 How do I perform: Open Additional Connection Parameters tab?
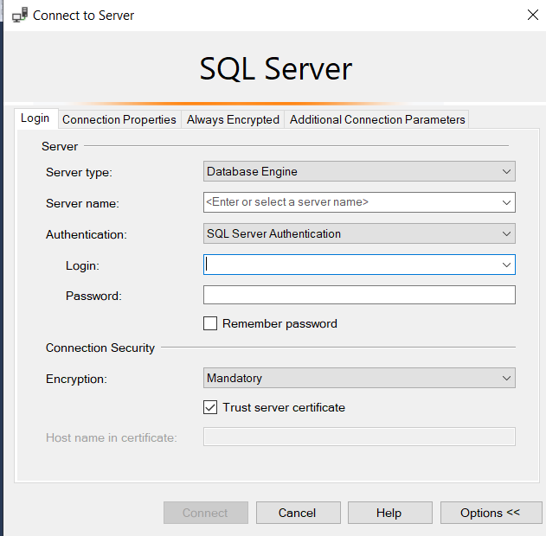tap(377, 119)
